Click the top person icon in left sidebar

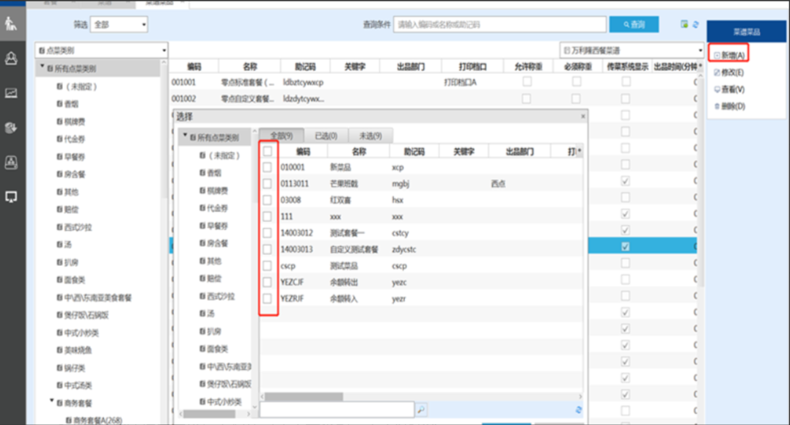tap(11, 24)
